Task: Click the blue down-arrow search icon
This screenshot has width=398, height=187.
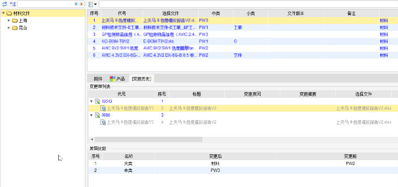Action: pyautogui.click(x=76, y=4)
